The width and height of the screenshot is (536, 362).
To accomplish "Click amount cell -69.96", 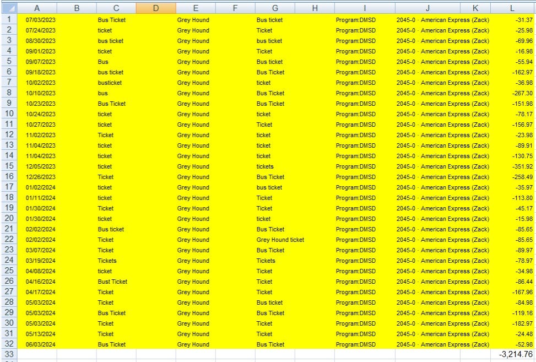I will pos(512,41).
